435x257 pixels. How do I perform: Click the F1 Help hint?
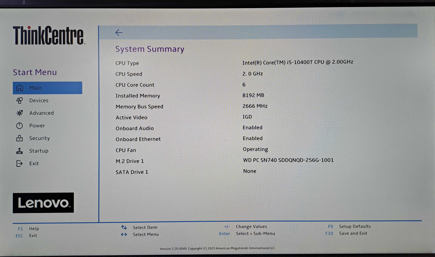pyautogui.click(x=28, y=229)
